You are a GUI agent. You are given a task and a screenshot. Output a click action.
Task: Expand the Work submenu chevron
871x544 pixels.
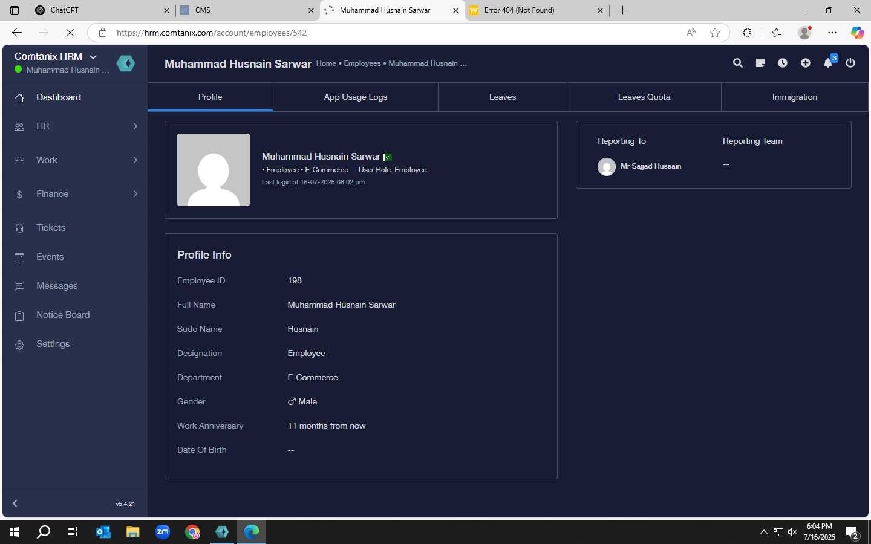coord(135,160)
